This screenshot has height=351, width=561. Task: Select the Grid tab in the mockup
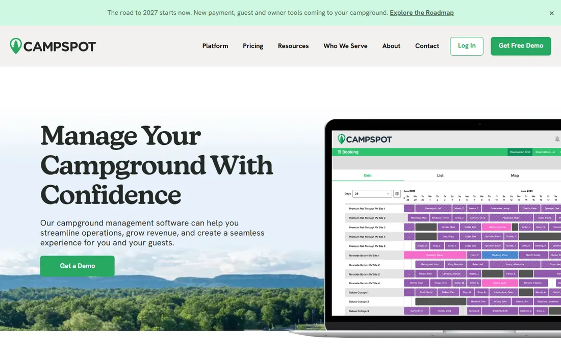[368, 175]
